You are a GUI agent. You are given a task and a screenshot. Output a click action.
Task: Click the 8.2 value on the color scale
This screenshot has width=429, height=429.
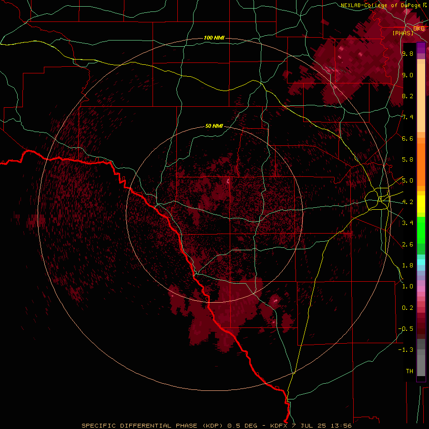click(x=408, y=96)
